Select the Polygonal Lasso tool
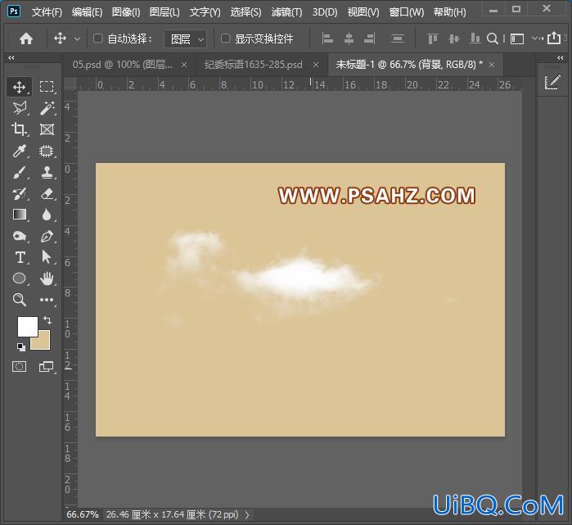This screenshot has width=572, height=525. 19,108
